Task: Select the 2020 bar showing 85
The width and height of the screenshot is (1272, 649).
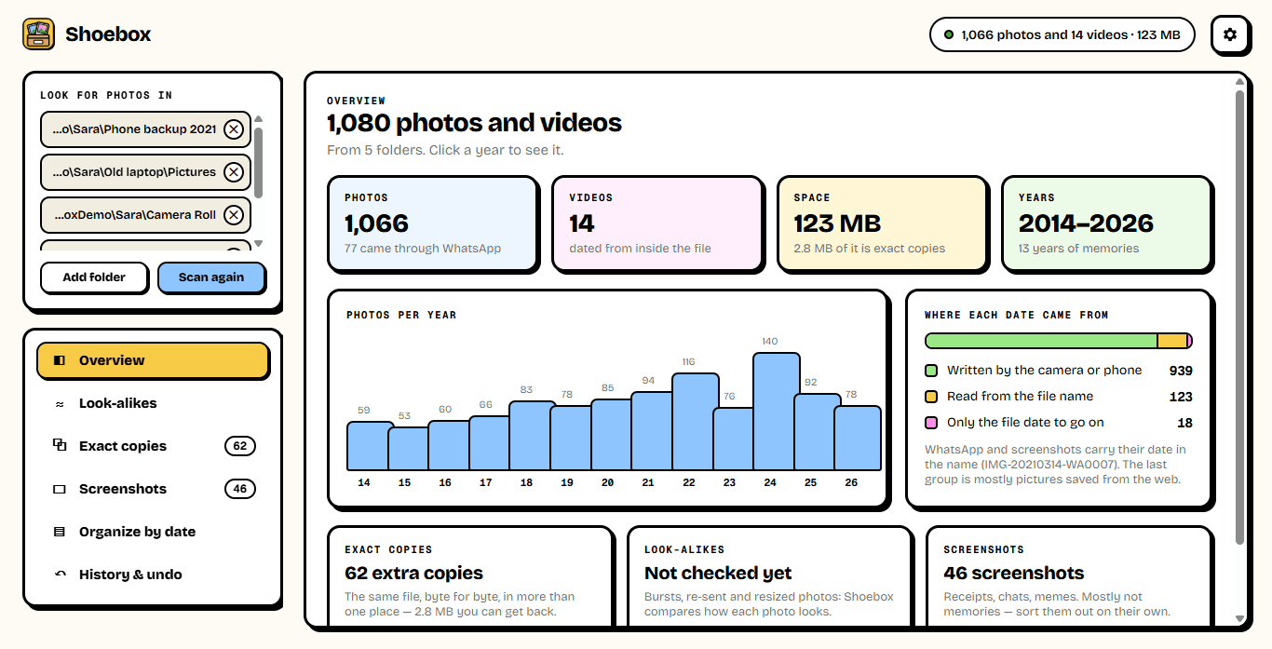Action: [x=613, y=435]
